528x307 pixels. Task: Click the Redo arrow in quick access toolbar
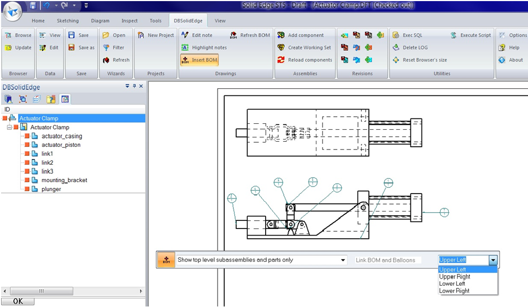point(64,5)
